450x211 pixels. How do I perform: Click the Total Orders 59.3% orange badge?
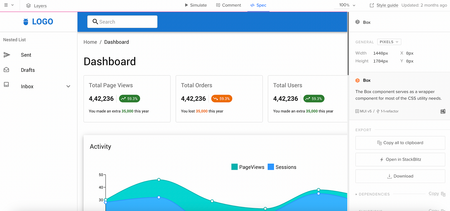pyautogui.click(x=222, y=99)
